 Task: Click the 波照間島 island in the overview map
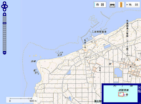pos(124,90)
